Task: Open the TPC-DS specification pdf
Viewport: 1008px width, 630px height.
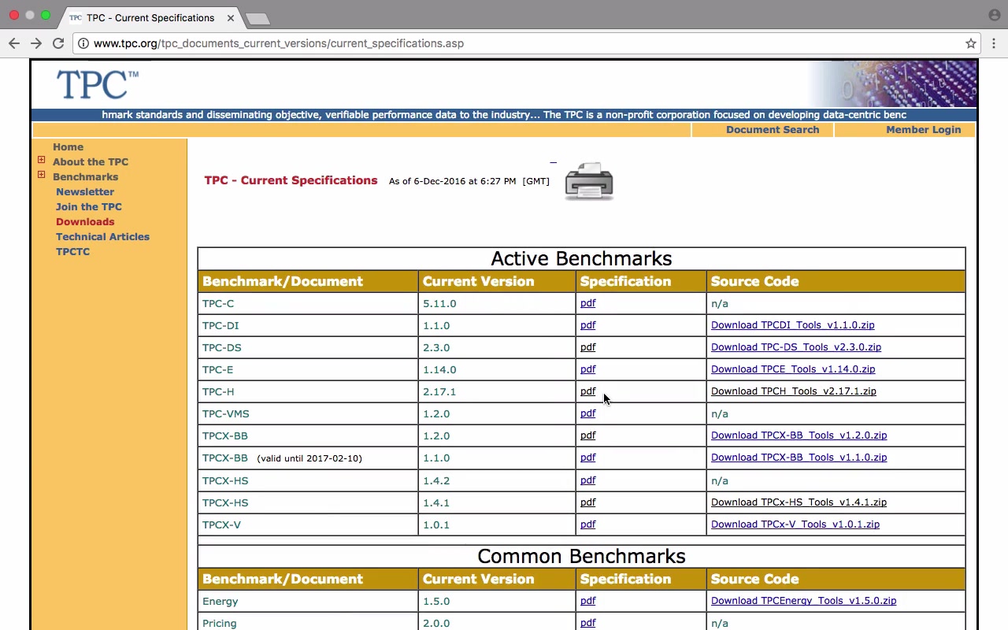Action: [x=587, y=347]
